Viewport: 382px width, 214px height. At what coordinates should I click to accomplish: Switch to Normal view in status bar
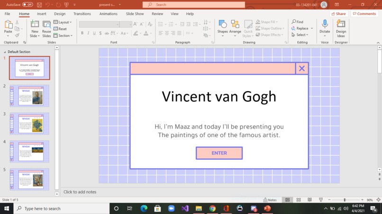tap(288, 200)
